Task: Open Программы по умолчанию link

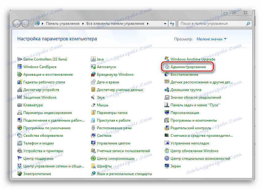Action: [x=47, y=128]
